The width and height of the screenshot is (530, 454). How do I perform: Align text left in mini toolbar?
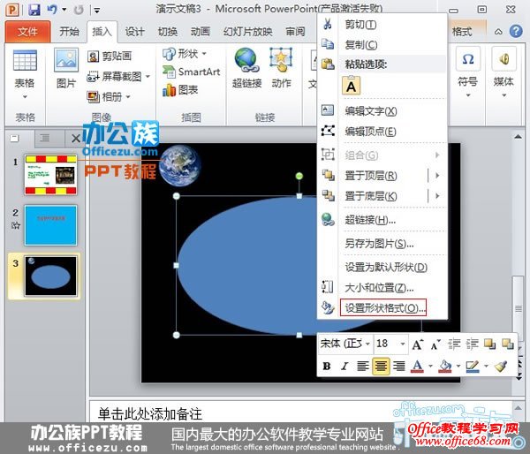[x=363, y=366]
